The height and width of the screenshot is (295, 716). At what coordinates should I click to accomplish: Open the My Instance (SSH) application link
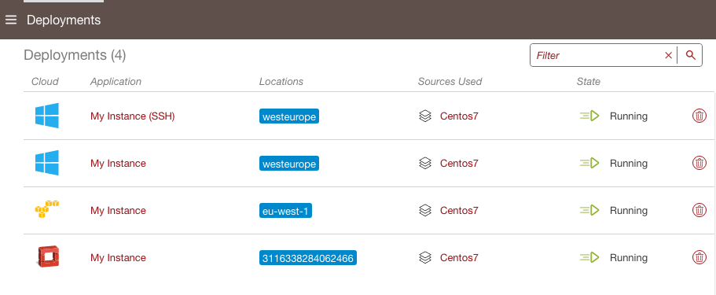pyautogui.click(x=132, y=116)
